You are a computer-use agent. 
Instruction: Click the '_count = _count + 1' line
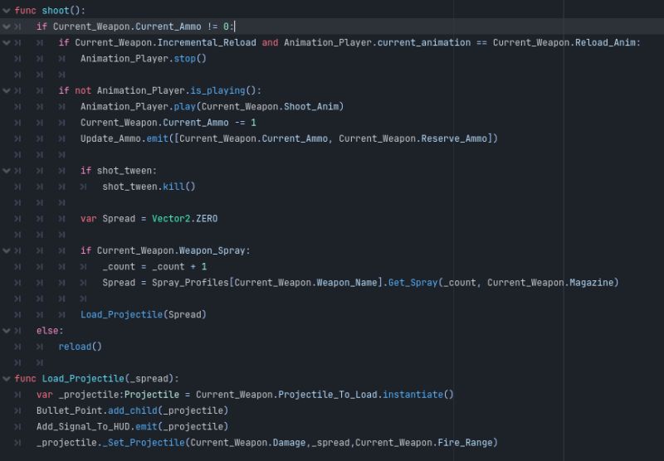click(154, 267)
